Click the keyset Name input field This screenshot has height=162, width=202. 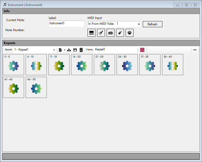tap(116, 50)
